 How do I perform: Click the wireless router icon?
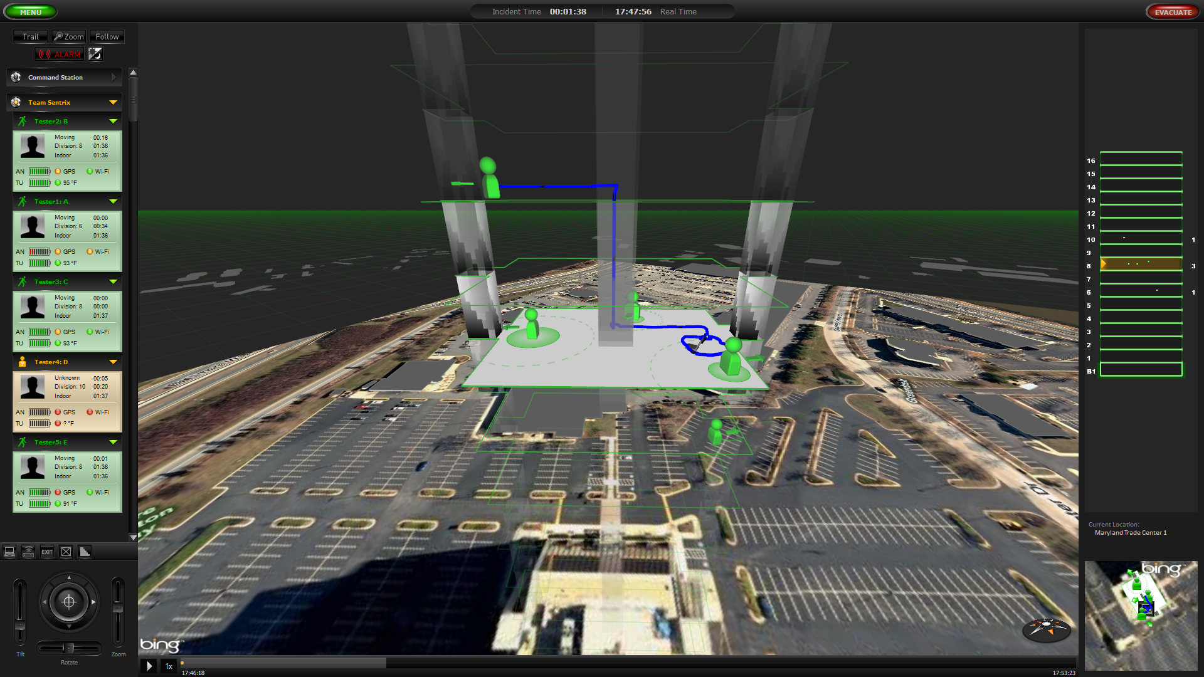pos(28,552)
